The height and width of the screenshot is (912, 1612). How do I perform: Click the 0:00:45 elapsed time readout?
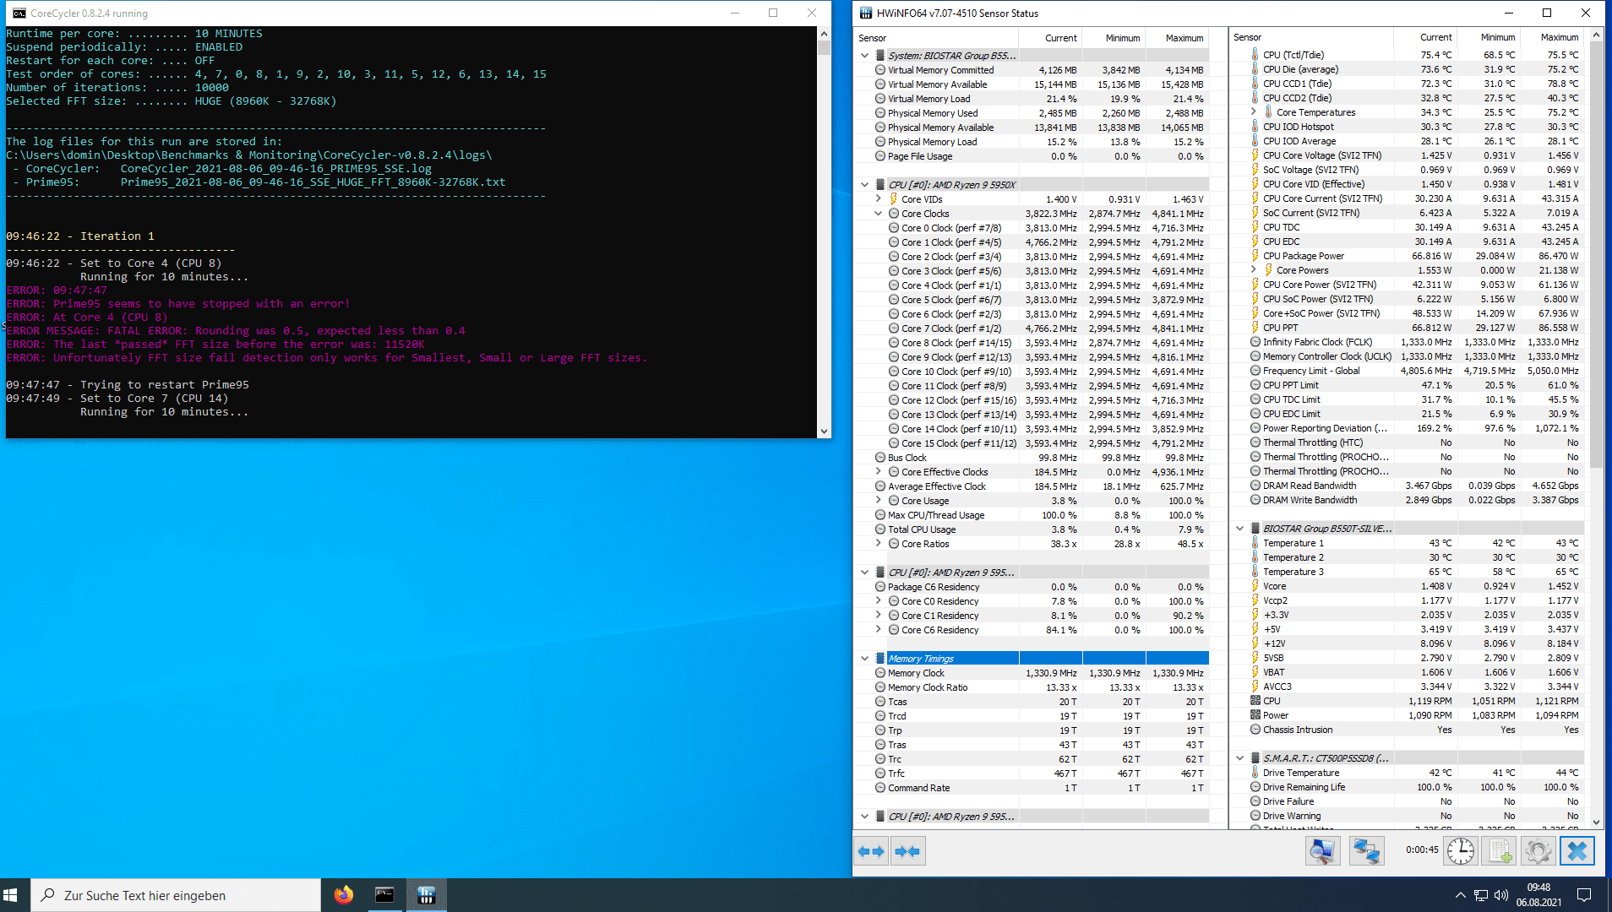tap(1422, 850)
